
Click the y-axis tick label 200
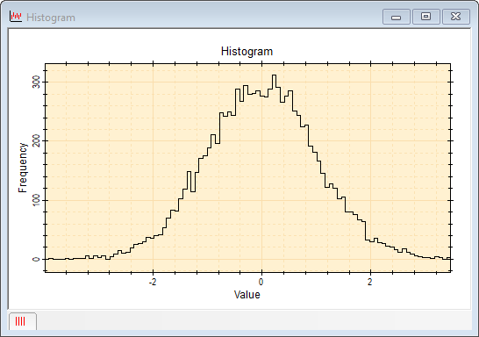(x=36, y=140)
